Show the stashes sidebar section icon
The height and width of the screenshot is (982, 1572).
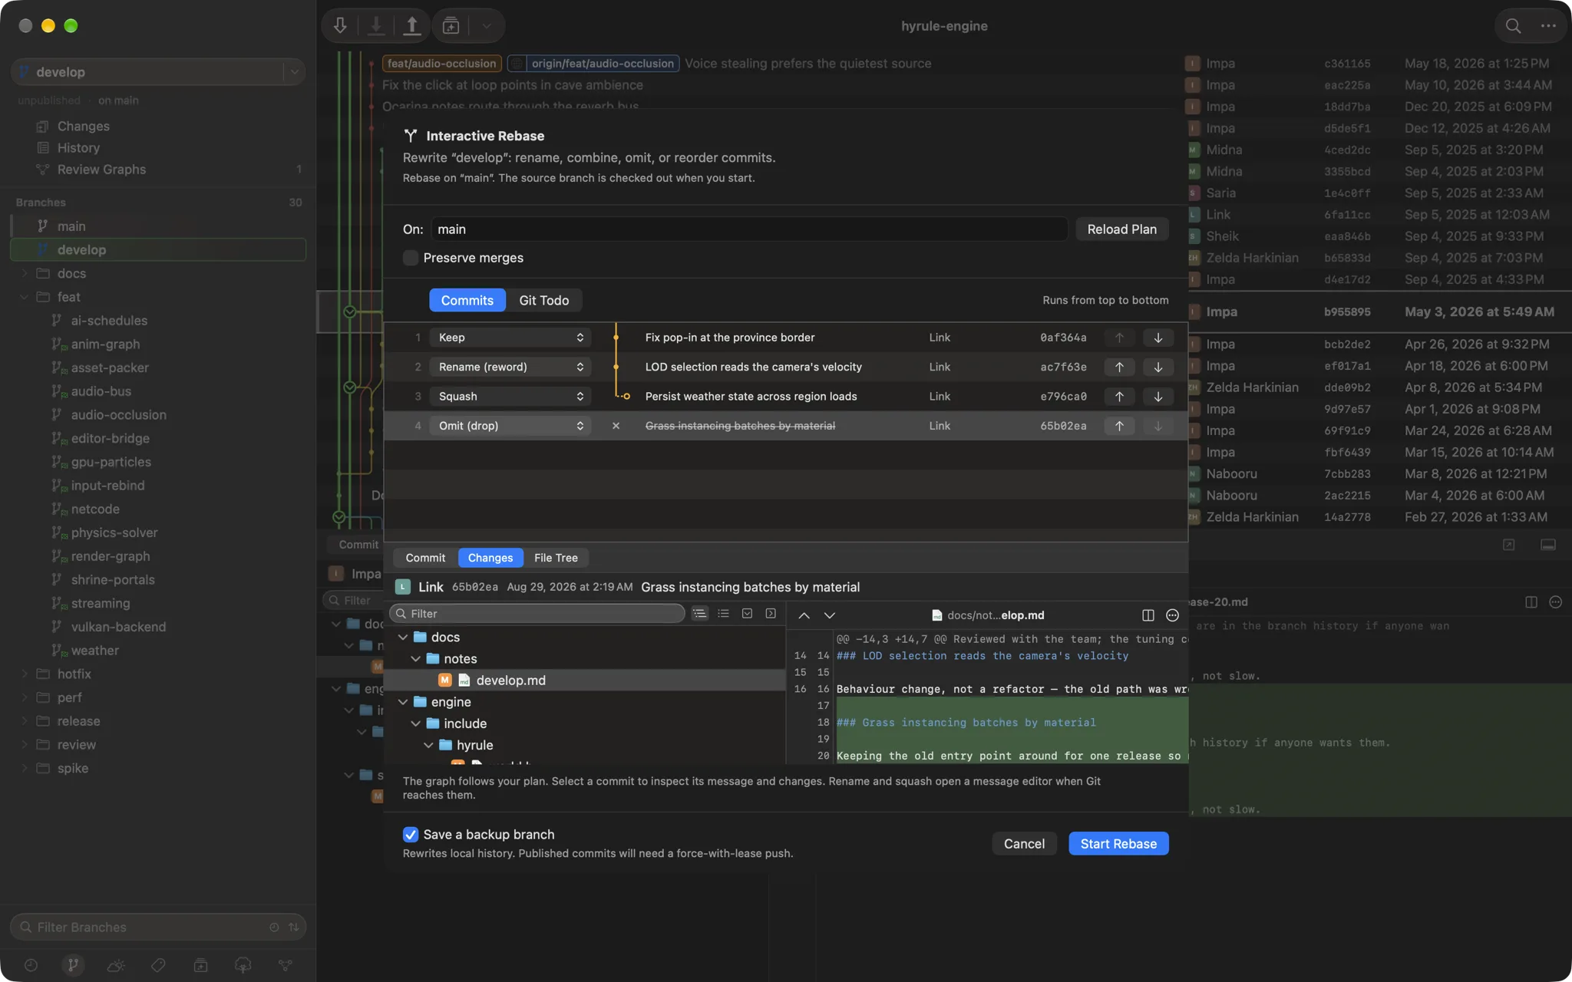pyautogui.click(x=200, y=965)
